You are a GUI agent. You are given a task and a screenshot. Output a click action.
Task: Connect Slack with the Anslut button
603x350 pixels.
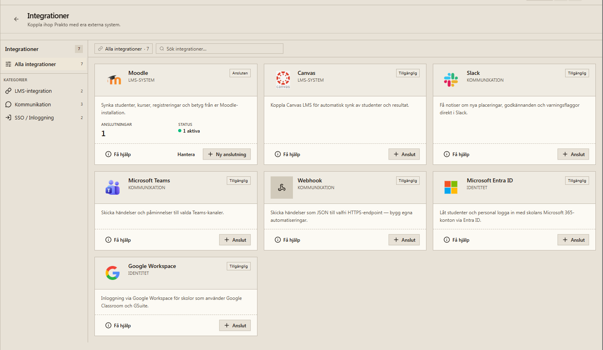pos(573,154)
